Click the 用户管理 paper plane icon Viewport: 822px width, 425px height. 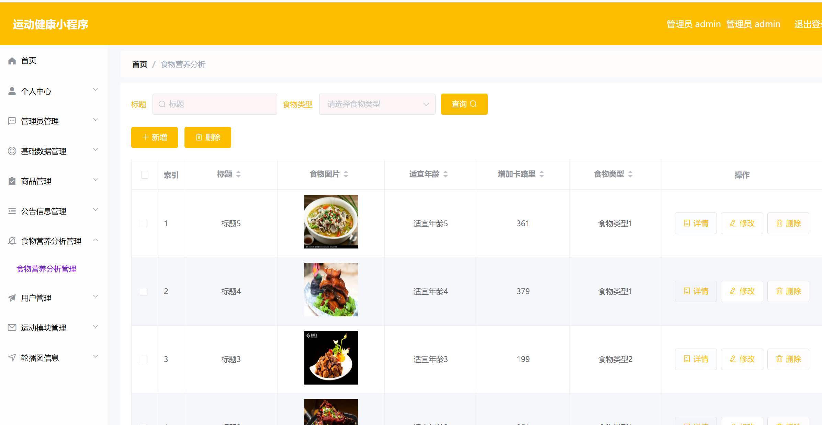click(x=12, y=297)
